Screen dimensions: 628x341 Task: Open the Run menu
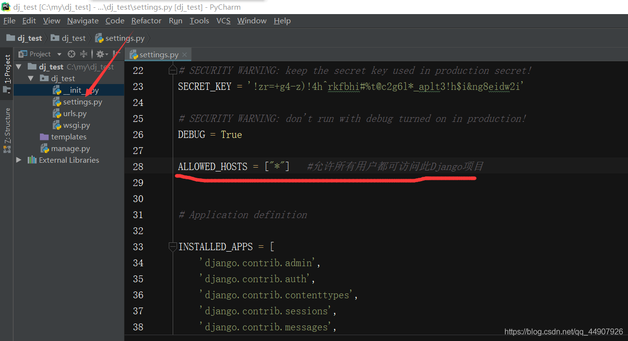tap(176, 21)
